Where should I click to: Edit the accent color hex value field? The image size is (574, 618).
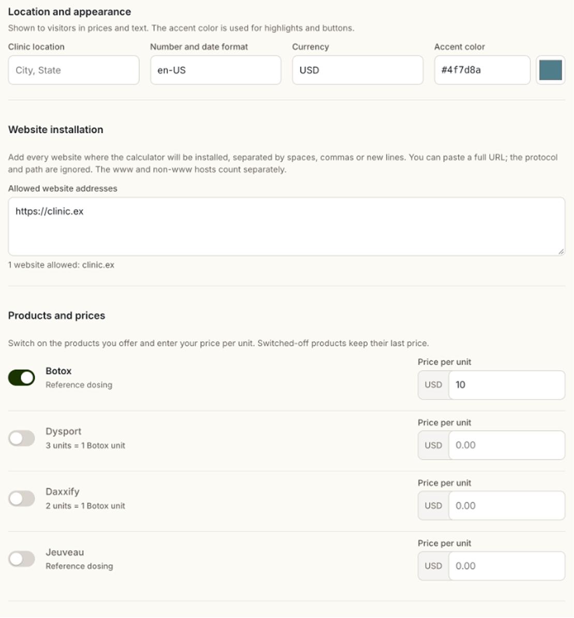(x=482, y=70)
